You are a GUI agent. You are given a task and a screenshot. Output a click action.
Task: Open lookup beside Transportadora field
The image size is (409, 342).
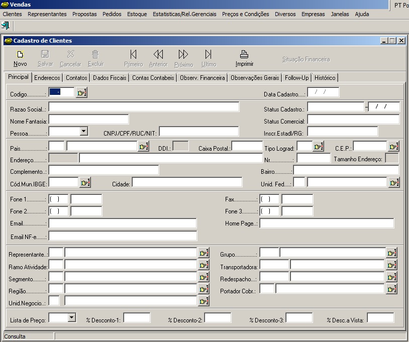(391, 265)
